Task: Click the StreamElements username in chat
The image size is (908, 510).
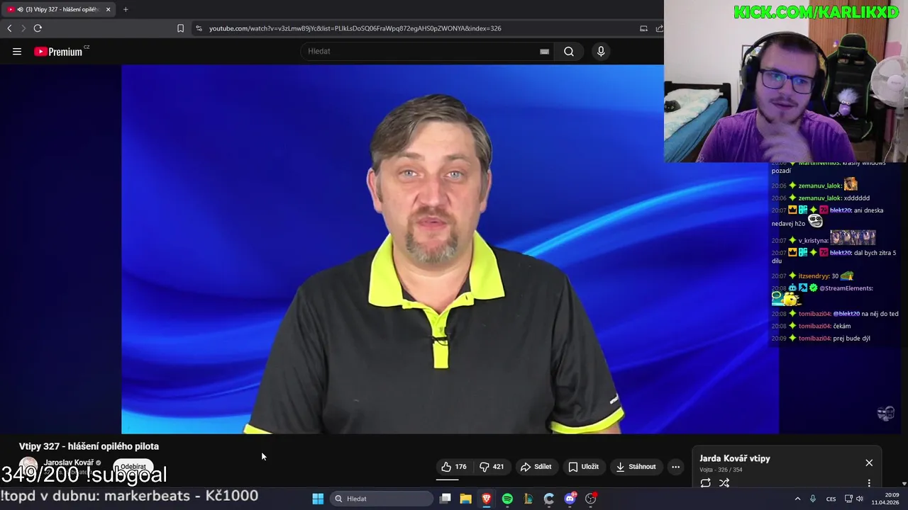Action: click(846, 288)
